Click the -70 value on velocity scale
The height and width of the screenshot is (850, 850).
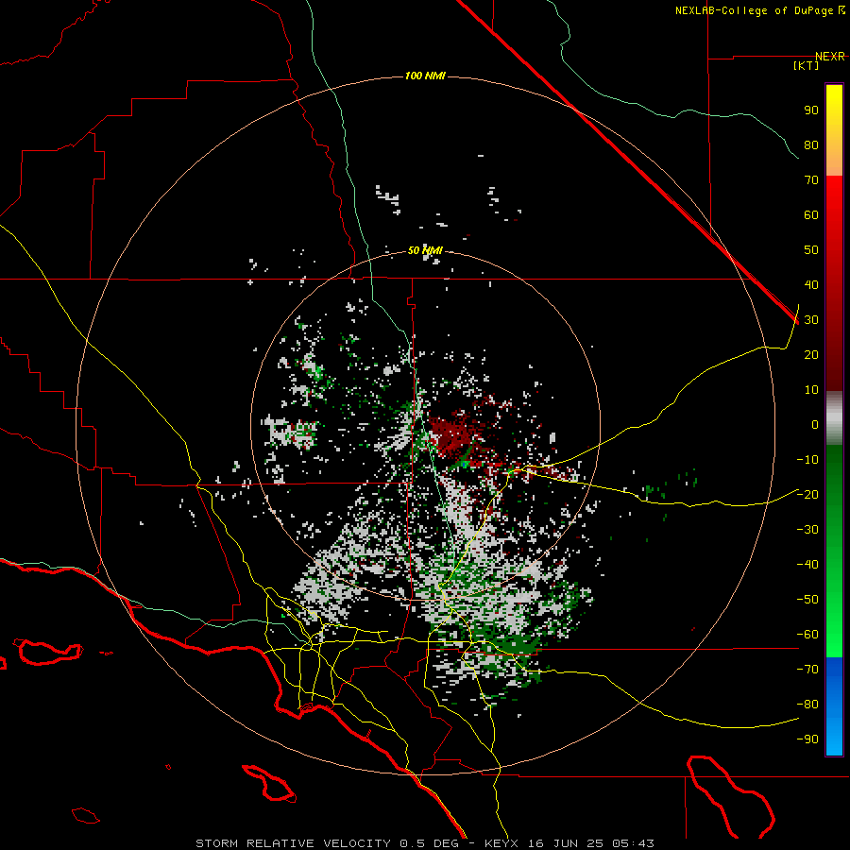807,669
